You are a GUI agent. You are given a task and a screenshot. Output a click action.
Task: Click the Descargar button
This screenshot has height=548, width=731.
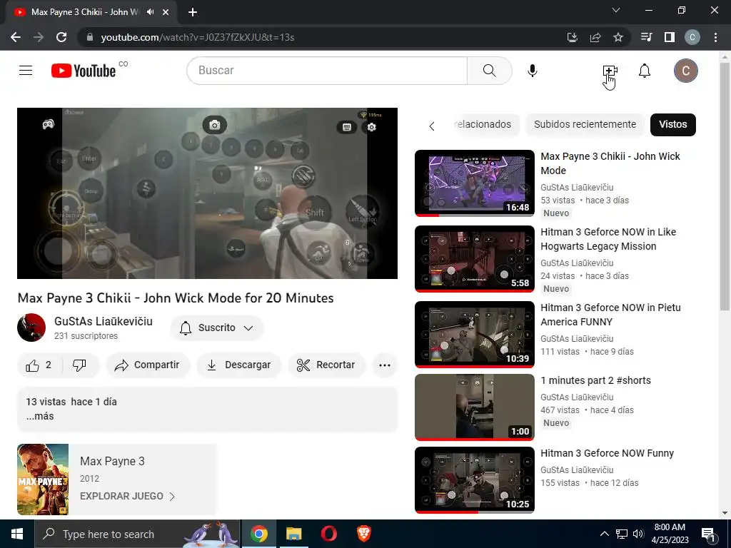pyautogui.click(x=239, y=365)
